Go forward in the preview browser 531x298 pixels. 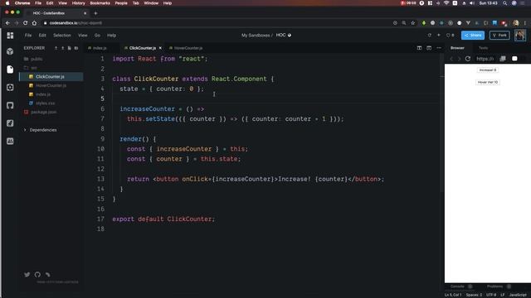459,59
